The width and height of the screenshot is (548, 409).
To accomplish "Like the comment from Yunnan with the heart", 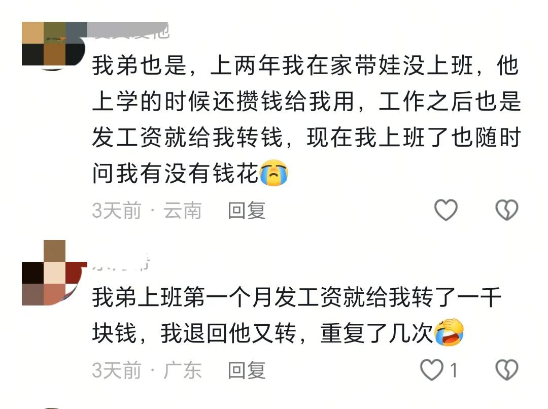I will (x=446, y=210).
